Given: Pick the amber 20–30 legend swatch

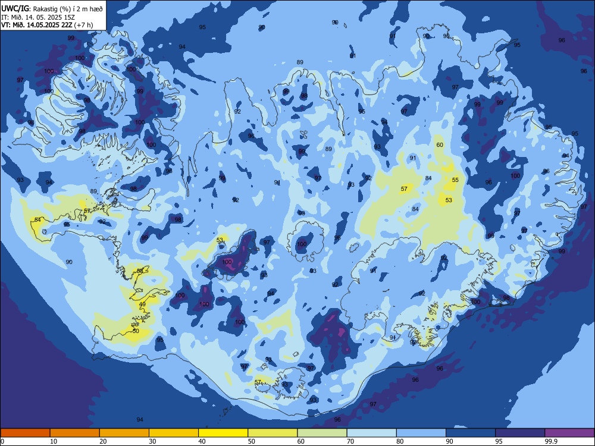Looking at the screenshot, I should (x=124, y=433).
